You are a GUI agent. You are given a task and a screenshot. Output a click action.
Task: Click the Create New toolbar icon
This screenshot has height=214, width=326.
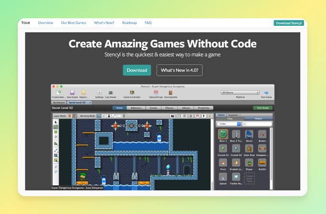(x=59, y=92)
